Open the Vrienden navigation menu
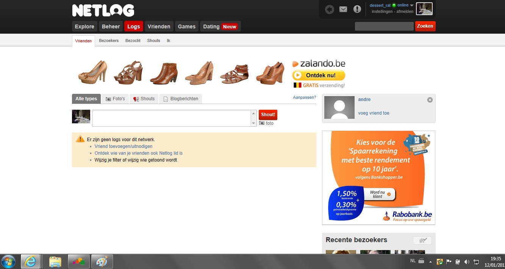The width and height of the screenshot is (505, 269). coord(159,26)
